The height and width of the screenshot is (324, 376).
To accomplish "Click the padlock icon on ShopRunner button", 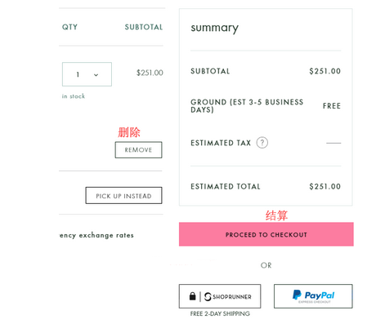I will [x=193, y=296].
